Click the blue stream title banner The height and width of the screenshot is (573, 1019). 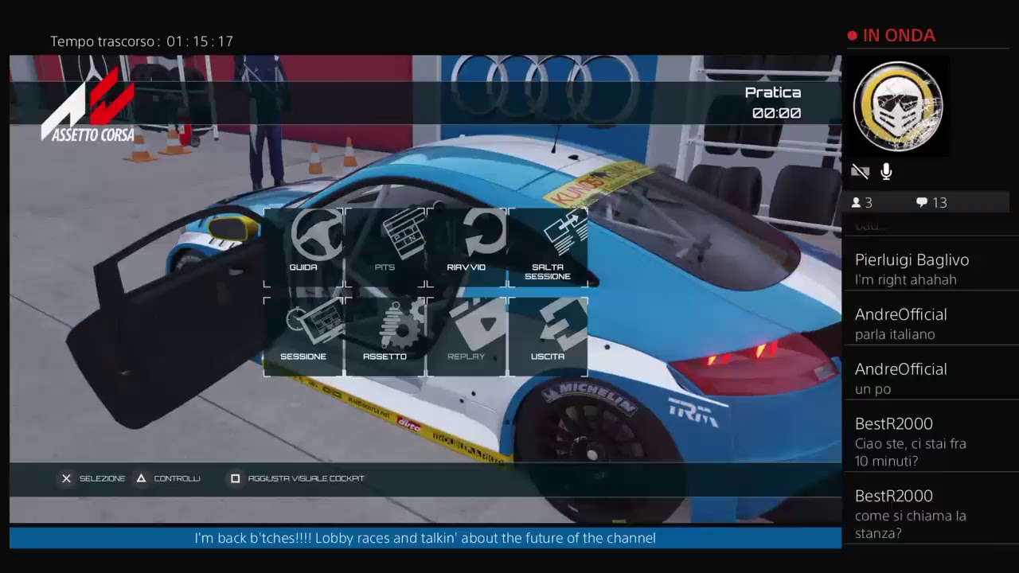[425, 538]
